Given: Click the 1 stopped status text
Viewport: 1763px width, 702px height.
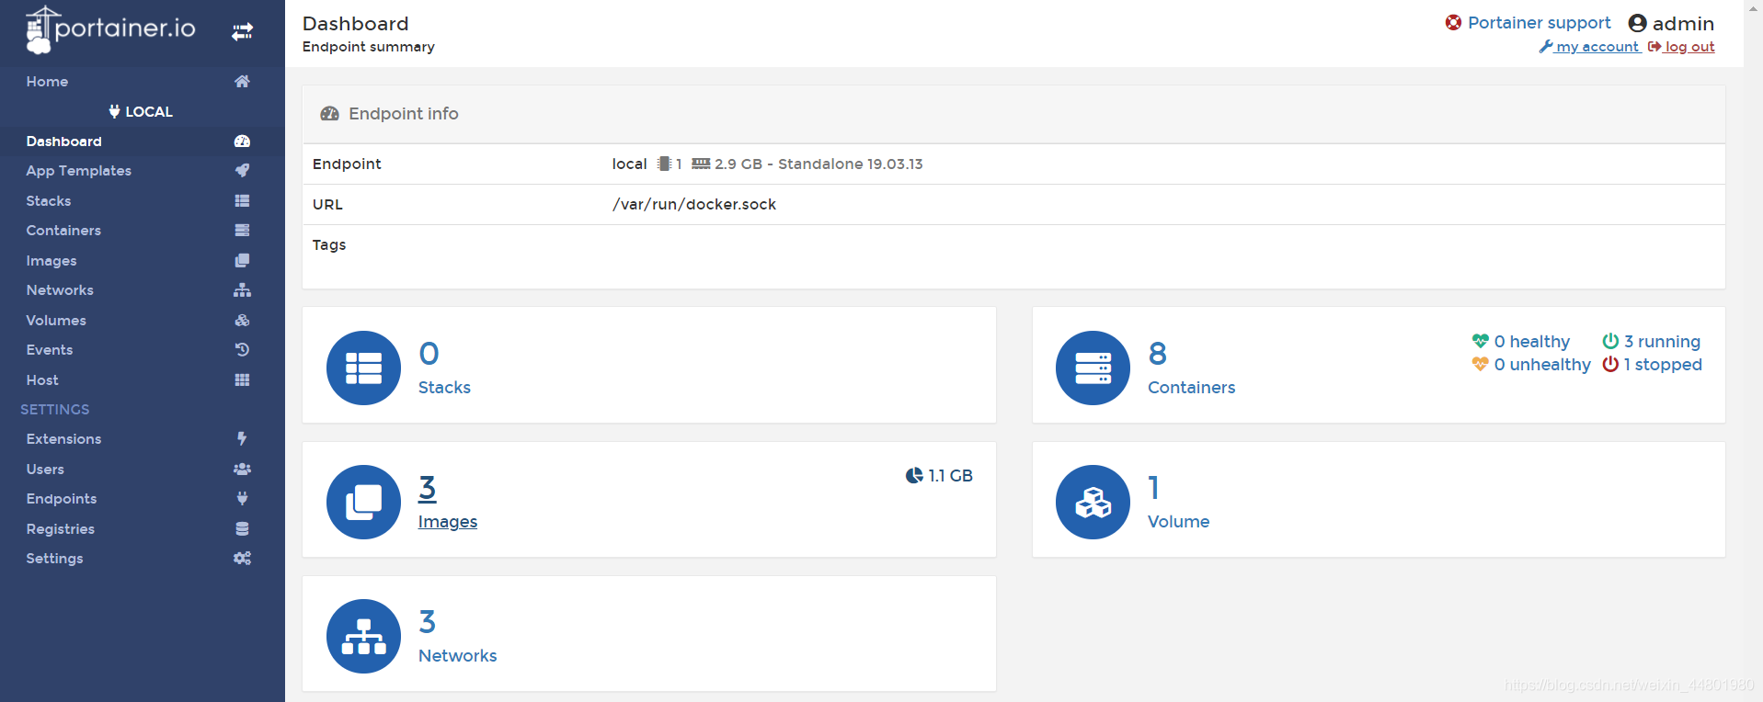Looking at the screenshot, I should [x=1663, y=365].
